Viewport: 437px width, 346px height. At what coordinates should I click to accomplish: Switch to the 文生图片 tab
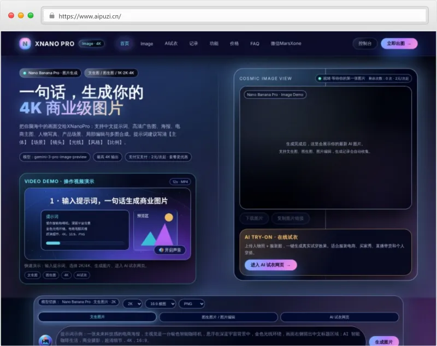point(97,317)
